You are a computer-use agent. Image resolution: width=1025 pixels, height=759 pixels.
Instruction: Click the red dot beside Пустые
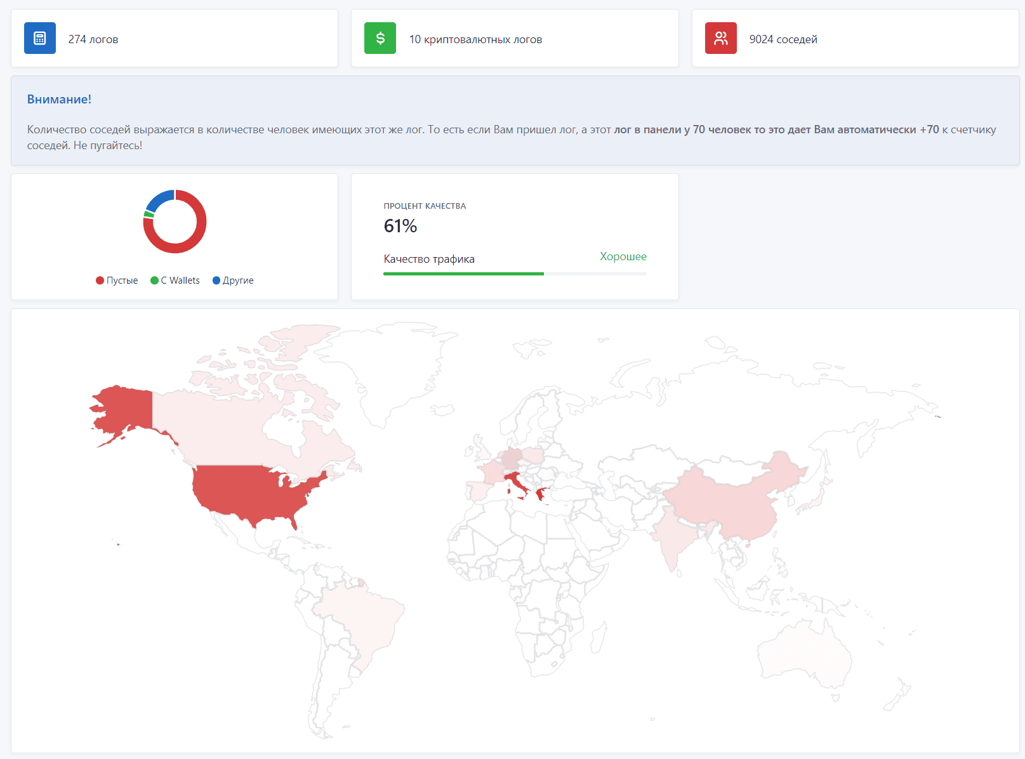point(100,280)
